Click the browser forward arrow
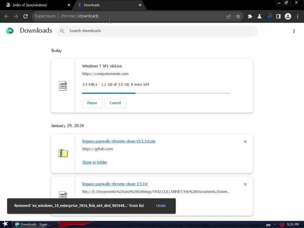This screenshot has height=228, width=304. pos(16,17)
